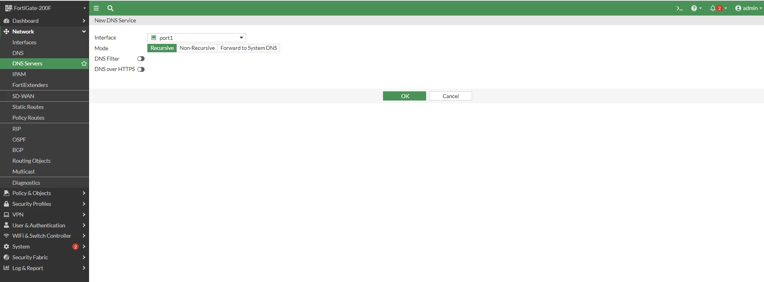The image size is (764, 282).
Task: Expand the Dashboard menu chevron
Action: [84, 21]
